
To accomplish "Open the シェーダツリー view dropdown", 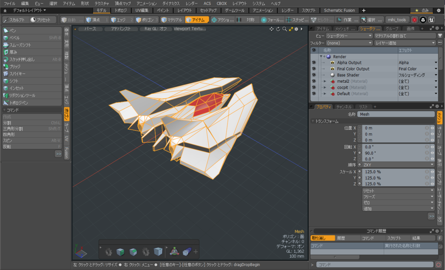I will (x=349, y=36).
